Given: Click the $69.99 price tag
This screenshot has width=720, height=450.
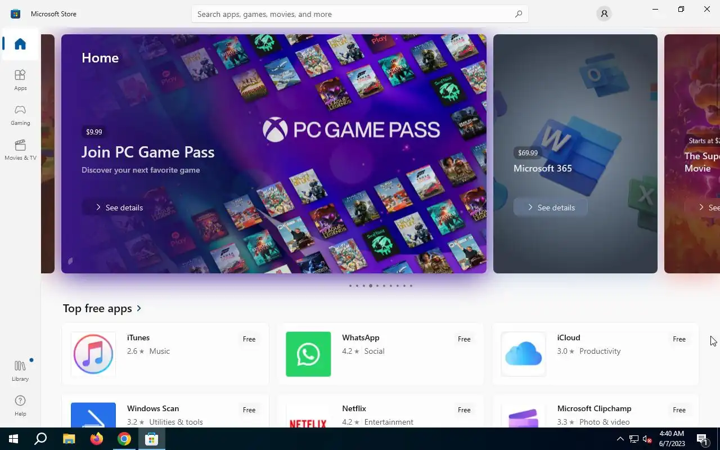Looking at the screenshot, I should click(528, 152).
